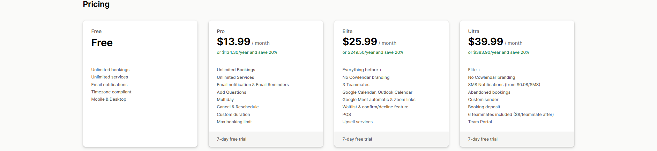Click Pro yearly offer $134.30/year save 20%
657x151 pixels.
point(247,52)
